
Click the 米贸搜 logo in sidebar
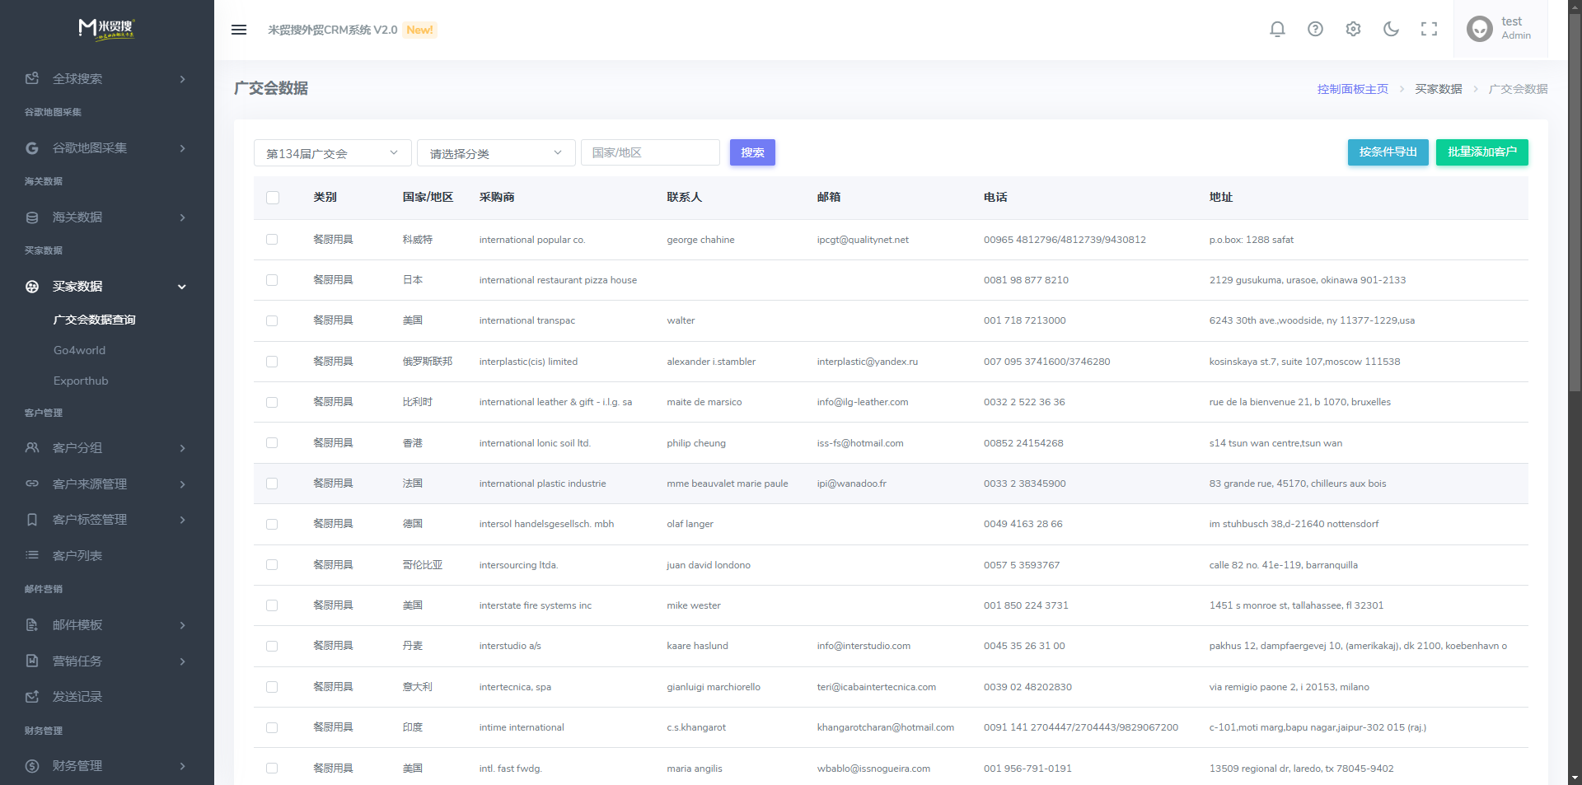107,30
